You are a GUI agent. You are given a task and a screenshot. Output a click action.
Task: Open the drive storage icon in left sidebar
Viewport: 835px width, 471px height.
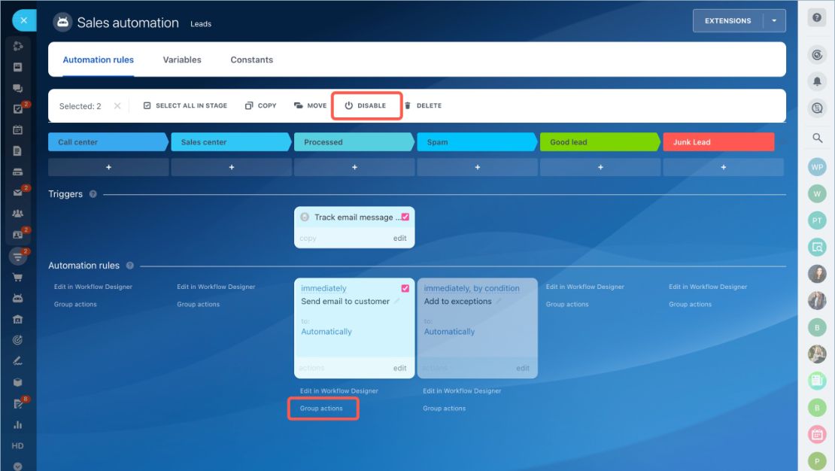click(17, 172)
